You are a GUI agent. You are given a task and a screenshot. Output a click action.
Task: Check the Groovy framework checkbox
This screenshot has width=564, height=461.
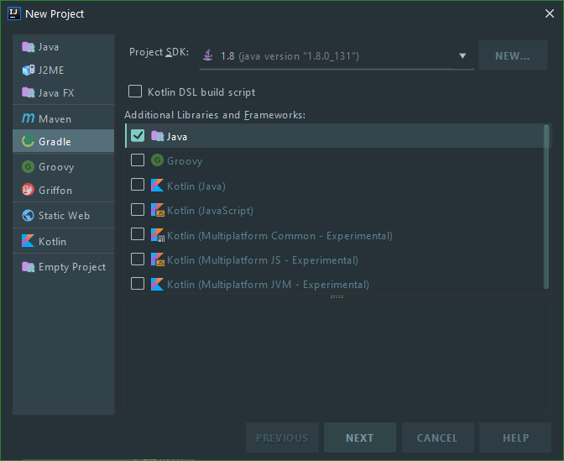138,160
